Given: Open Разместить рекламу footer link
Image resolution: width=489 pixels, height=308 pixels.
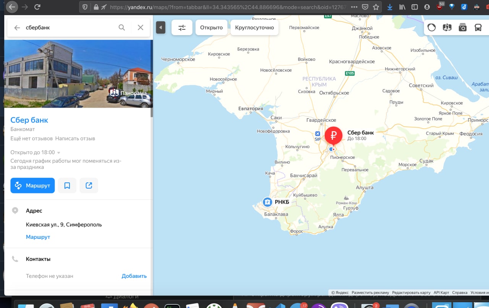Looking at the screenshot, I should point(370,293).
